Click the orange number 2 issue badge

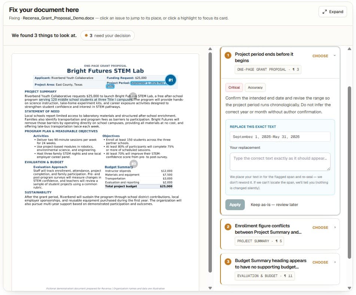[228, 227]
